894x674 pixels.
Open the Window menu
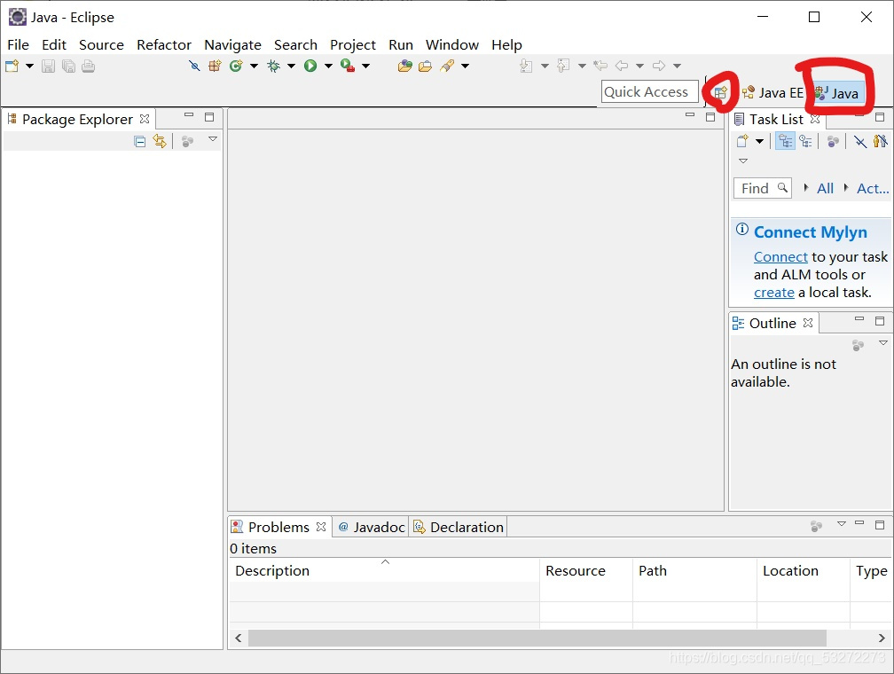click(452, 44)
